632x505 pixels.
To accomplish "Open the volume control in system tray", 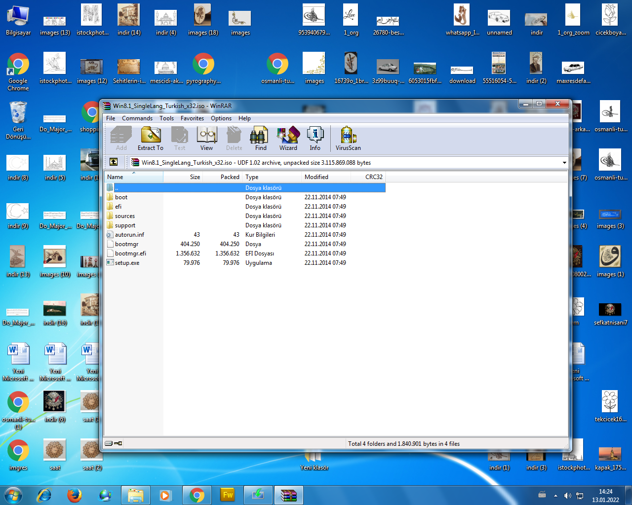I will click(568, 496).
